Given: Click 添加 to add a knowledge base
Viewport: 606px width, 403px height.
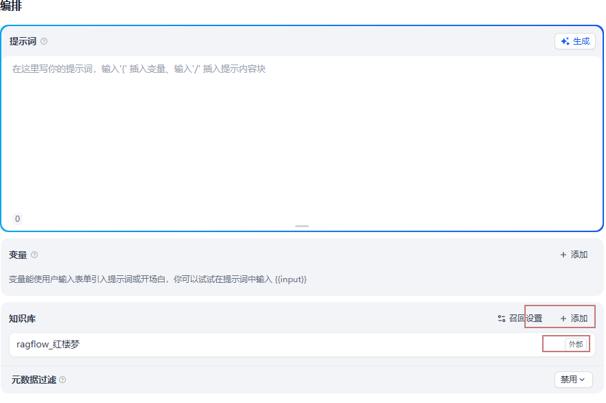Looking at the screenshot, I should click(579, 317).
